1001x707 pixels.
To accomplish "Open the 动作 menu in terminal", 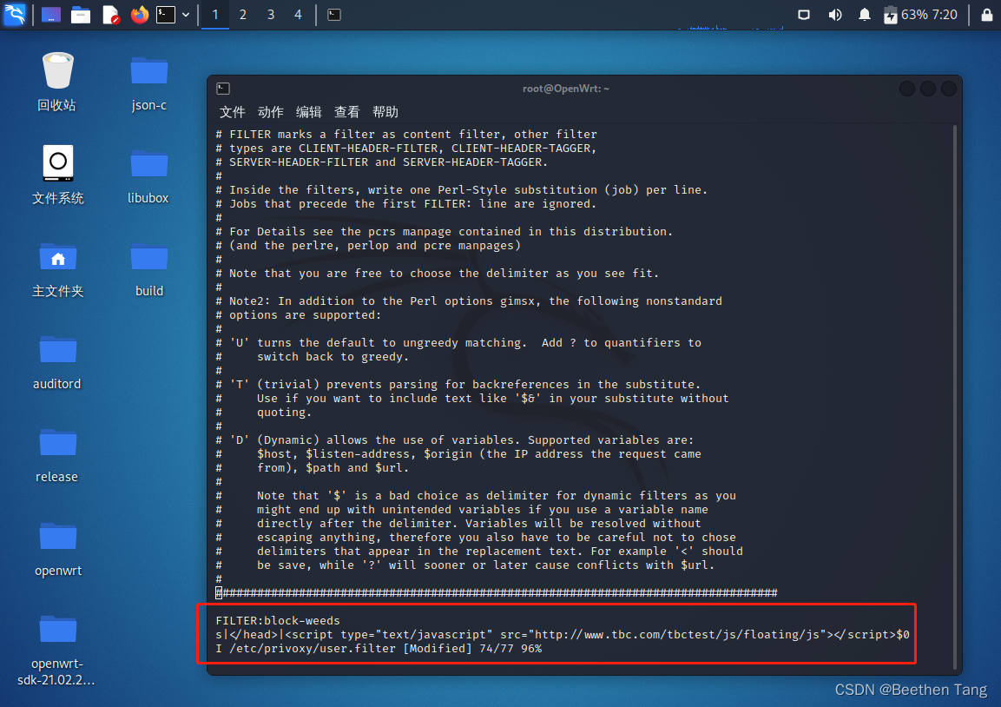I will [271, 112].
